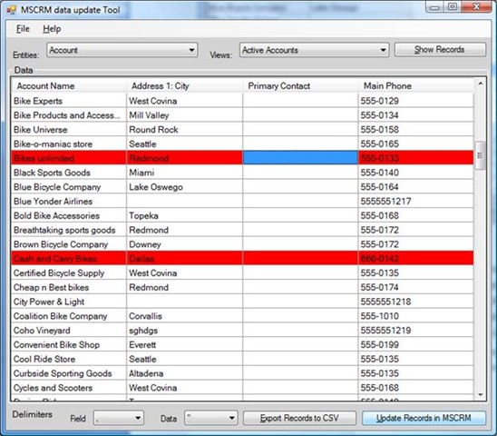Select Cool Ride Store cell
This screenshot has width=497, height=436.
coord(69,359)
